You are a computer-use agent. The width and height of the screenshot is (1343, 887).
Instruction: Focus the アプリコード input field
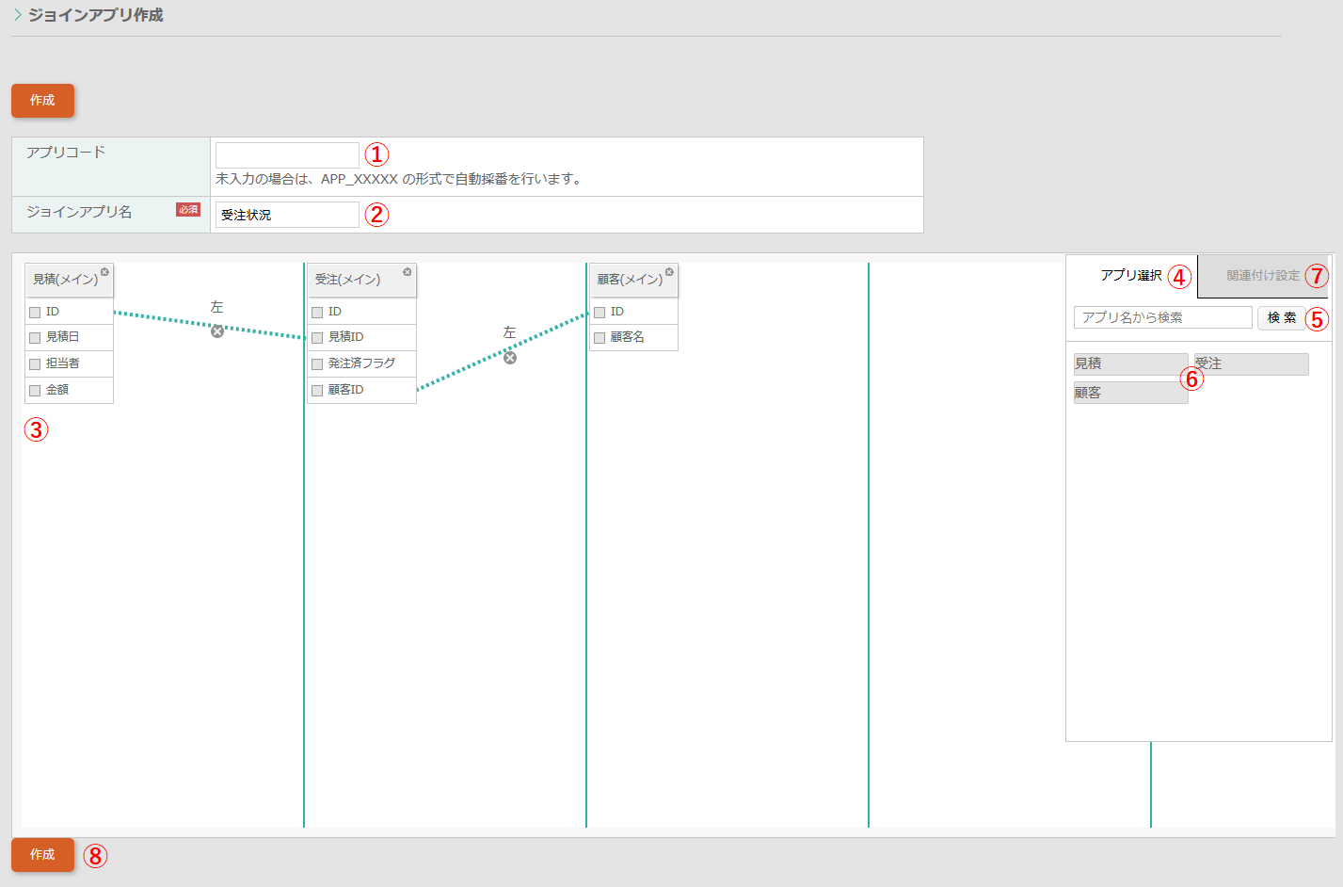287,155
